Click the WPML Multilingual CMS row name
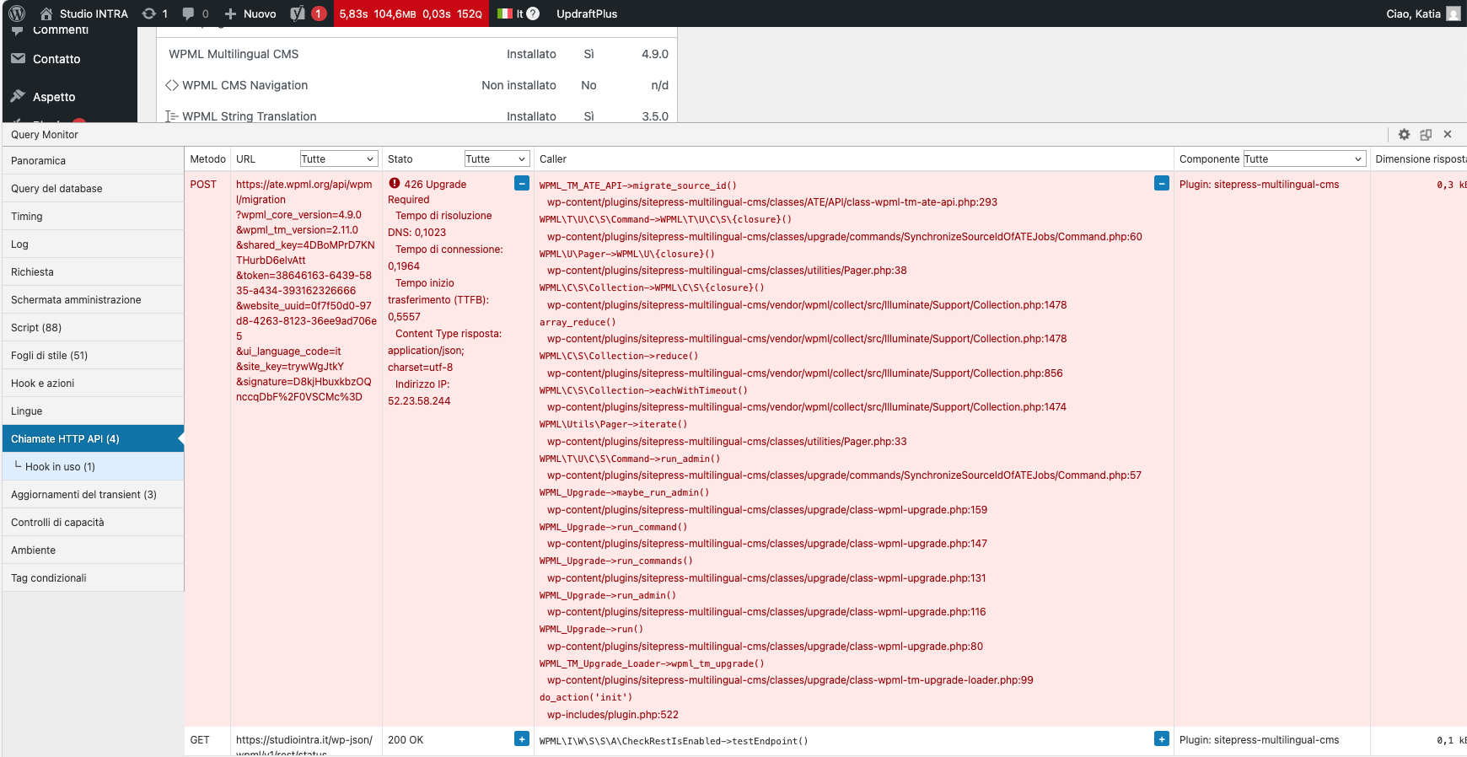The width and height of the screenshot is (1467, 757). point(234,54)
